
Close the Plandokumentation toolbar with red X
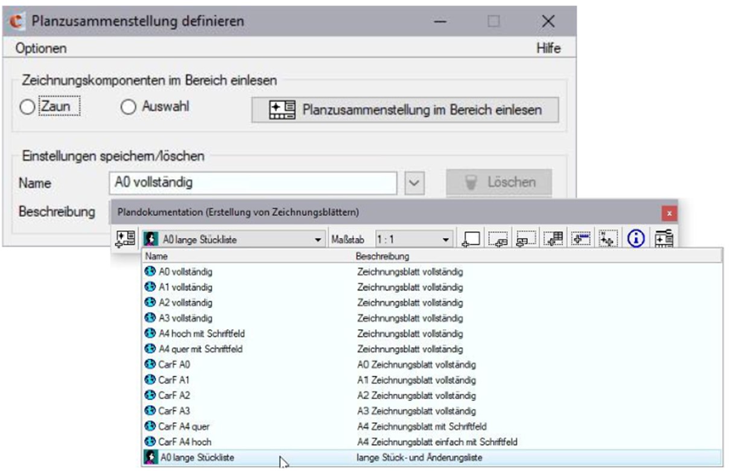pos(669,213)
